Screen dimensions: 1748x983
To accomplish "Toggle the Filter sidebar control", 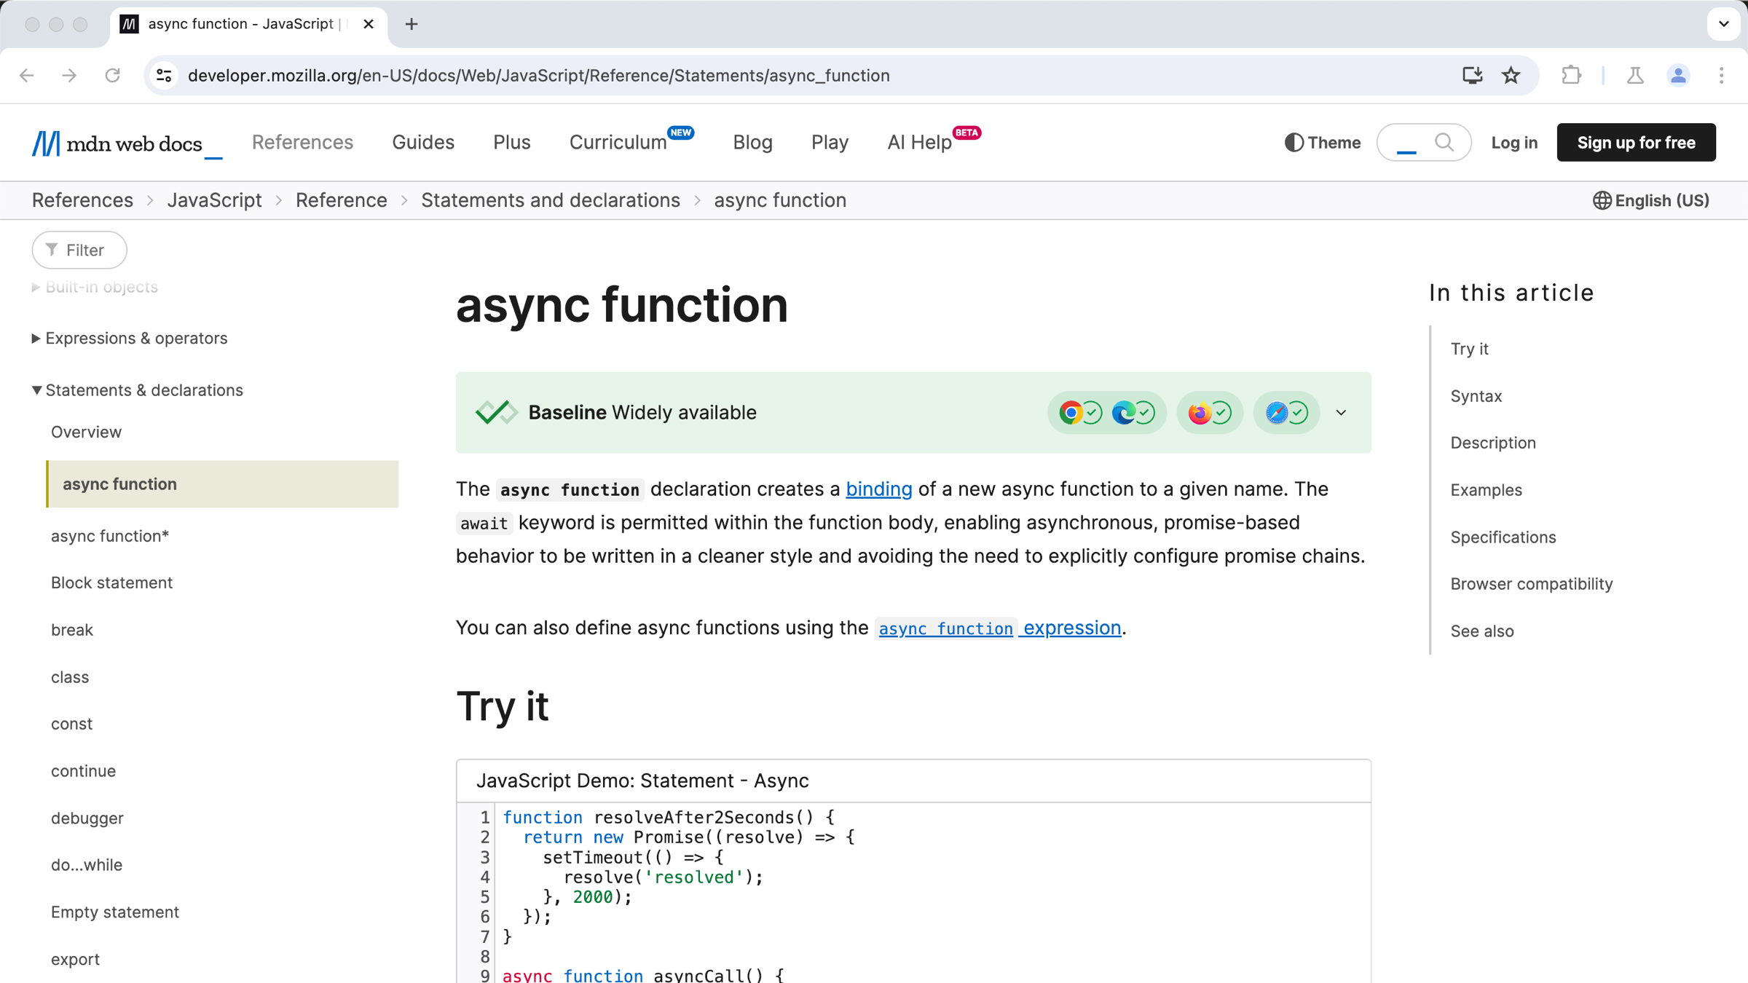I will pos(79,250).
